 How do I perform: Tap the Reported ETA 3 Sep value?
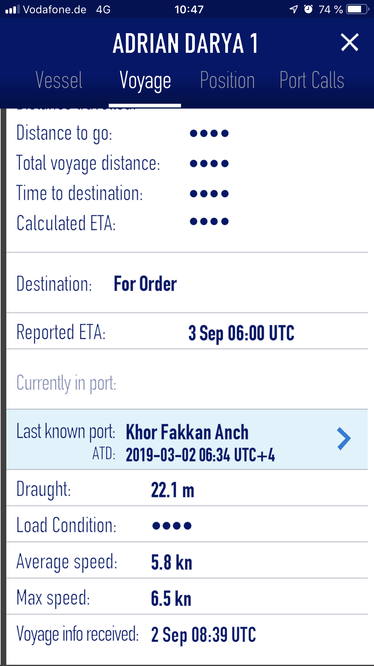241,333
